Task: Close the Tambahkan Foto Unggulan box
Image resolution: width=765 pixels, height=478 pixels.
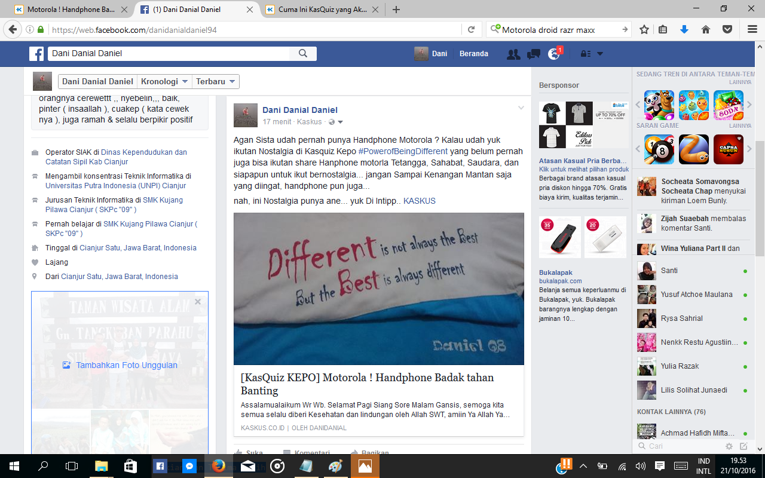Action: [x=198, y=302]
